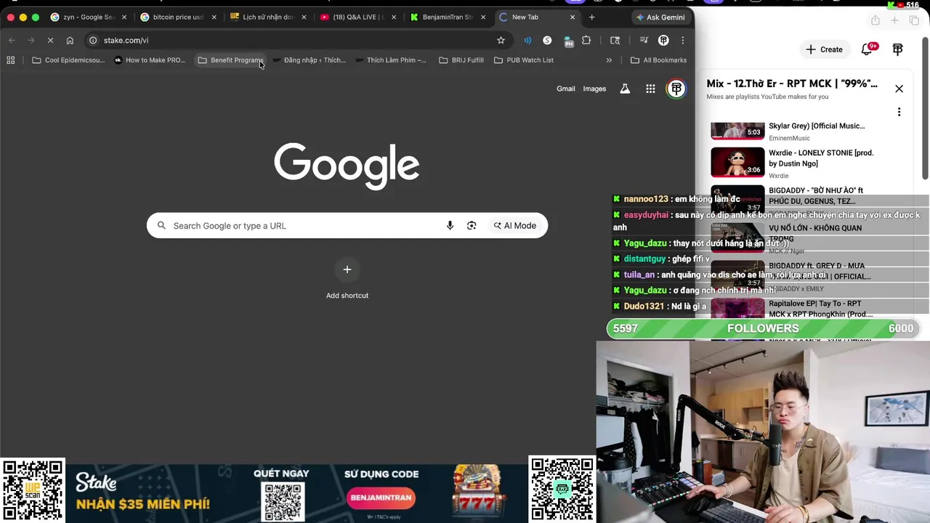Click YouTube Create button
The width and height of the screenshot is (930, 523).
click(824, 49)
